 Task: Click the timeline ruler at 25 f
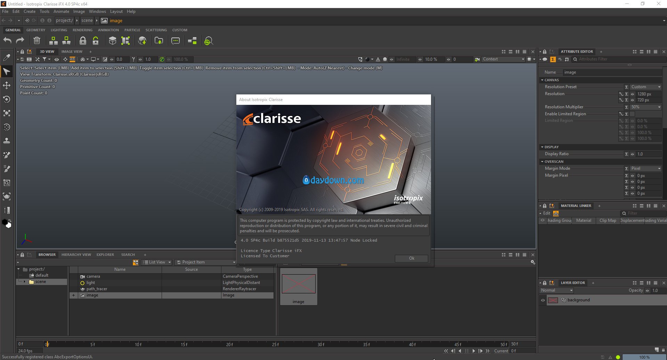275,344
